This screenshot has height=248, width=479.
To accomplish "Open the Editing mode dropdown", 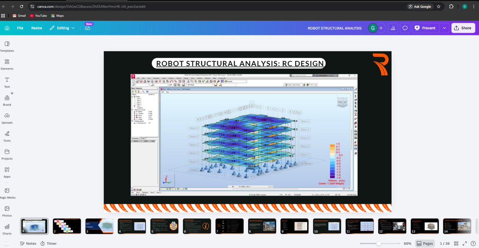I will coord(62,28).
